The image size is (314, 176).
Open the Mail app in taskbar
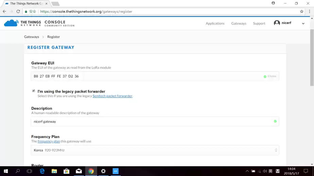[79, 171]
